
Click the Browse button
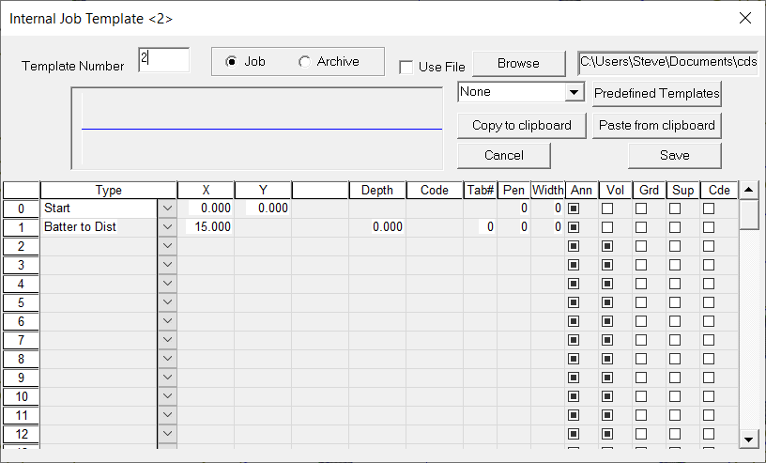[518, 63]
